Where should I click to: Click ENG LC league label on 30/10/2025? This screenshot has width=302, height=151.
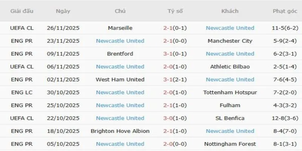pyautogui.click(x=22, y=92)
